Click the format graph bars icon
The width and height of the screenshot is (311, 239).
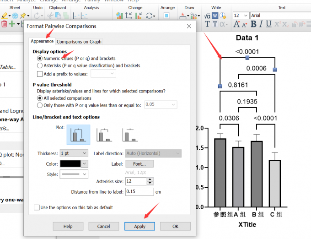pyautogui.click(x=139, y=16)
